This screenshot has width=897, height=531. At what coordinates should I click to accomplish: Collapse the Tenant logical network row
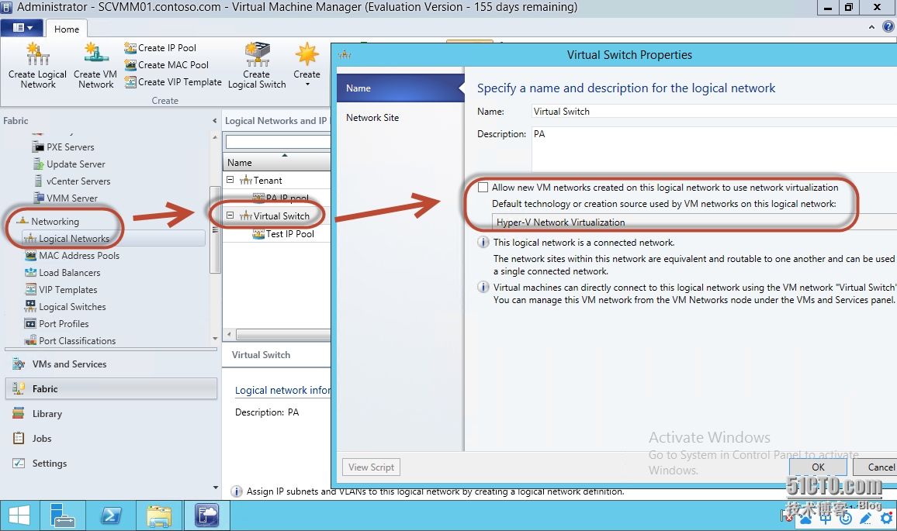pyautogui.click(x=230, y=180)
